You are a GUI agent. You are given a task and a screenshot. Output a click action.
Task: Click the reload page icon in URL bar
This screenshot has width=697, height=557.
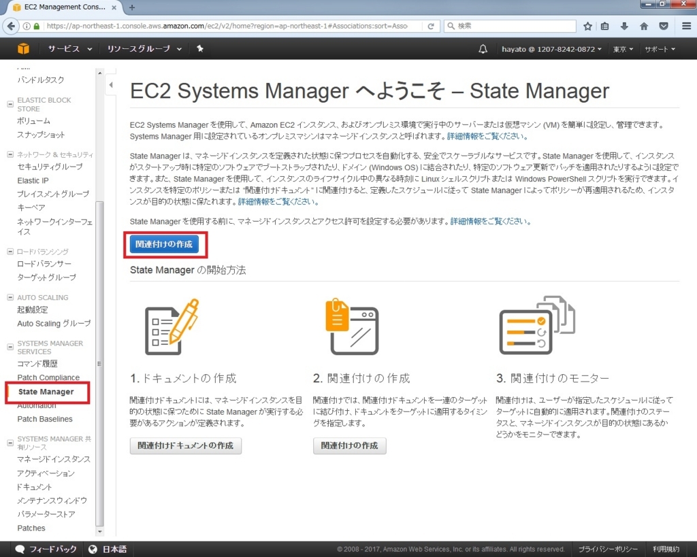(x=431, y=27)
